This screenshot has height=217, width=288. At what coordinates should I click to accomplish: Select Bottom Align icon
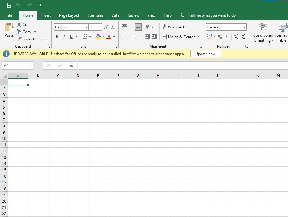click(138, 27)
